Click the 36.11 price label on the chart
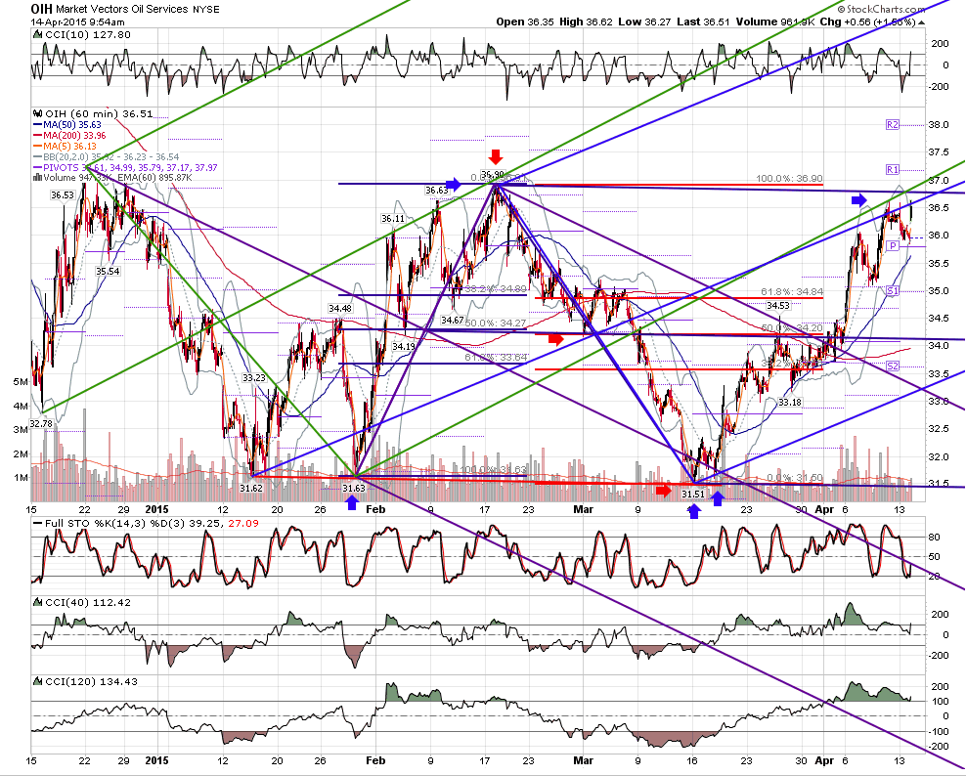The image size is (966, 776). [393, 219]
